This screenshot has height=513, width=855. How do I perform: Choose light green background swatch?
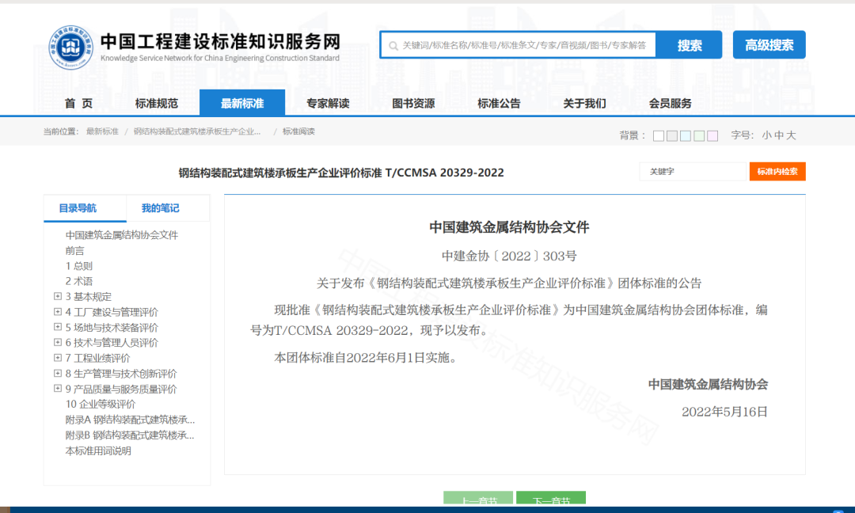[699, 135]
